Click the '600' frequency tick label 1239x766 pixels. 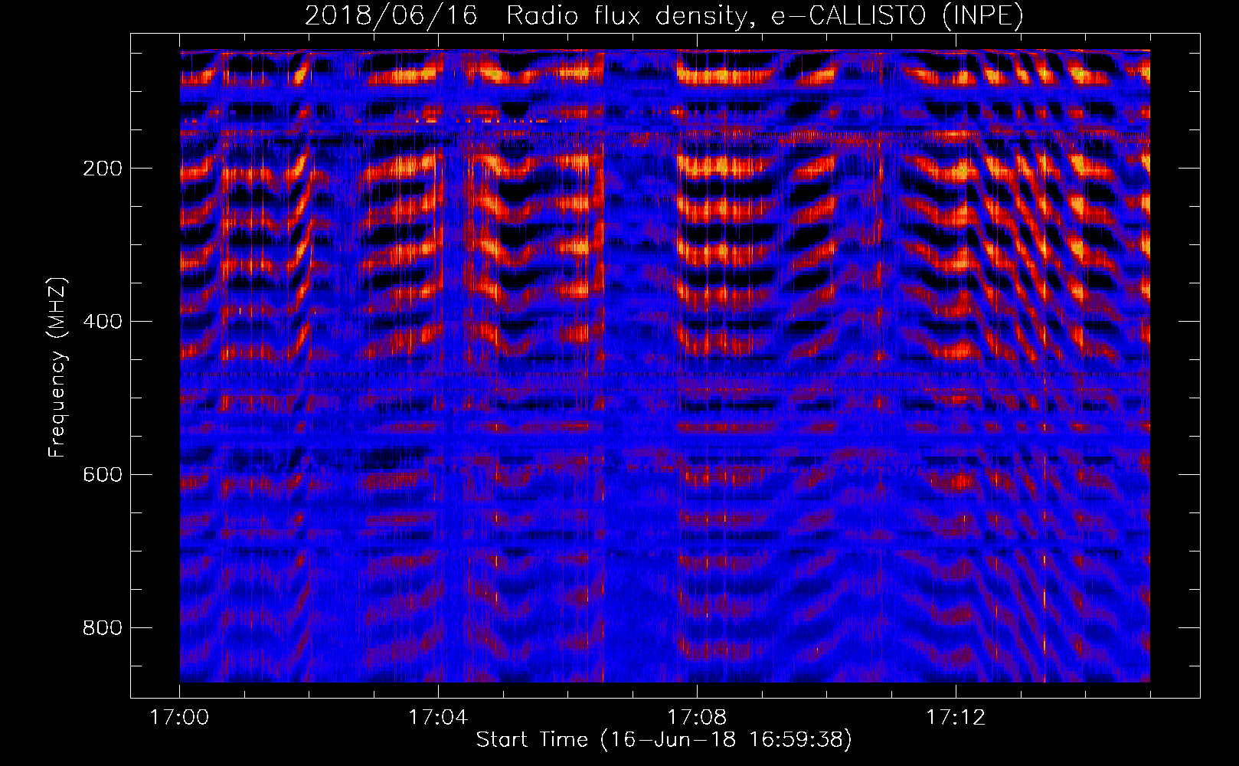pos(103,475)
